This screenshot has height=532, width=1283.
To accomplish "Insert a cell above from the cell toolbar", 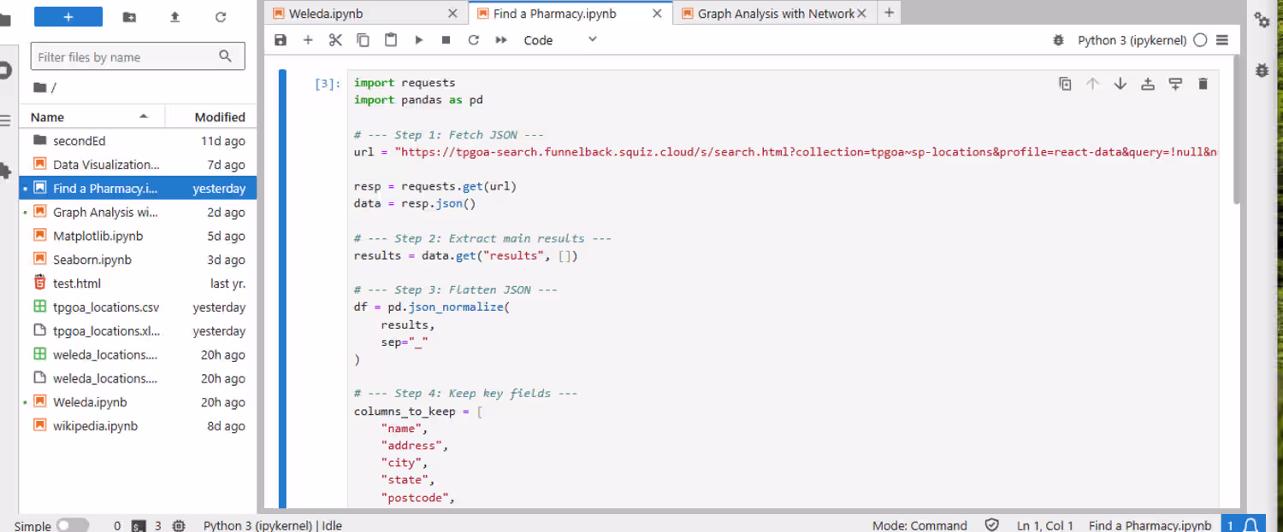I will [x=1148, y=84].
